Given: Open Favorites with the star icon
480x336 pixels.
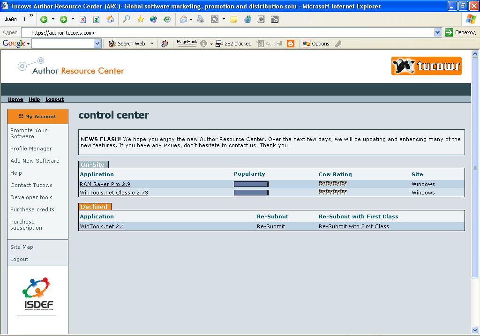Looking at the screenshot, I should click(140, 19).
